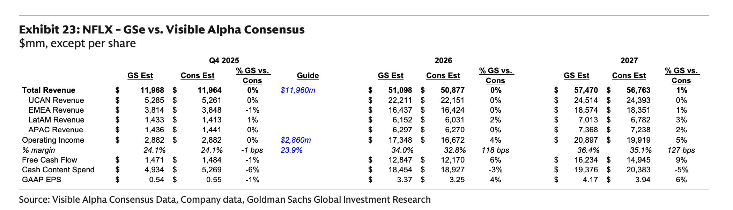Image resolution: width=733 pixels, height=210 pixels.
Task: Select the LatAM Revenue row label
Action: [57, 120]
